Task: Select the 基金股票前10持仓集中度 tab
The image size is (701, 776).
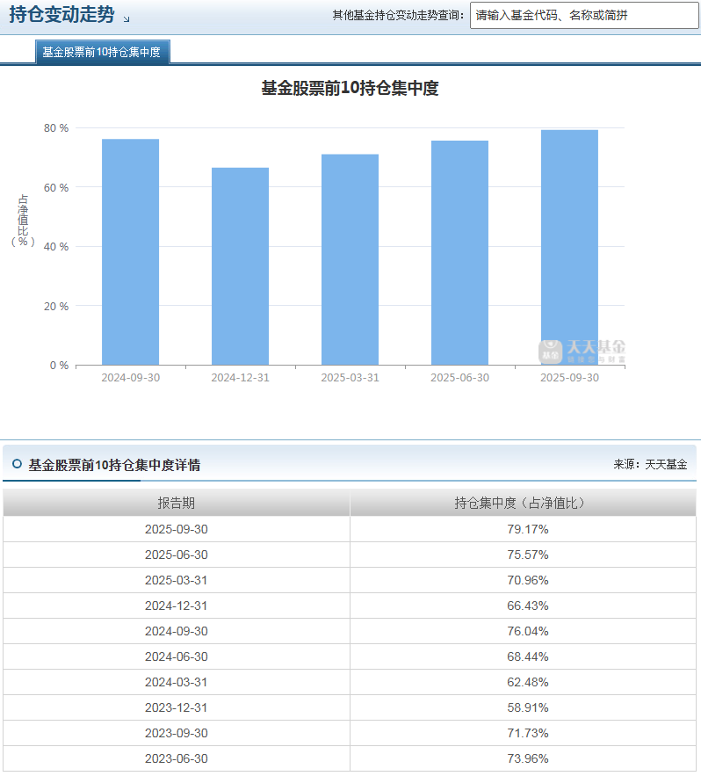Action: coord(103,52)
